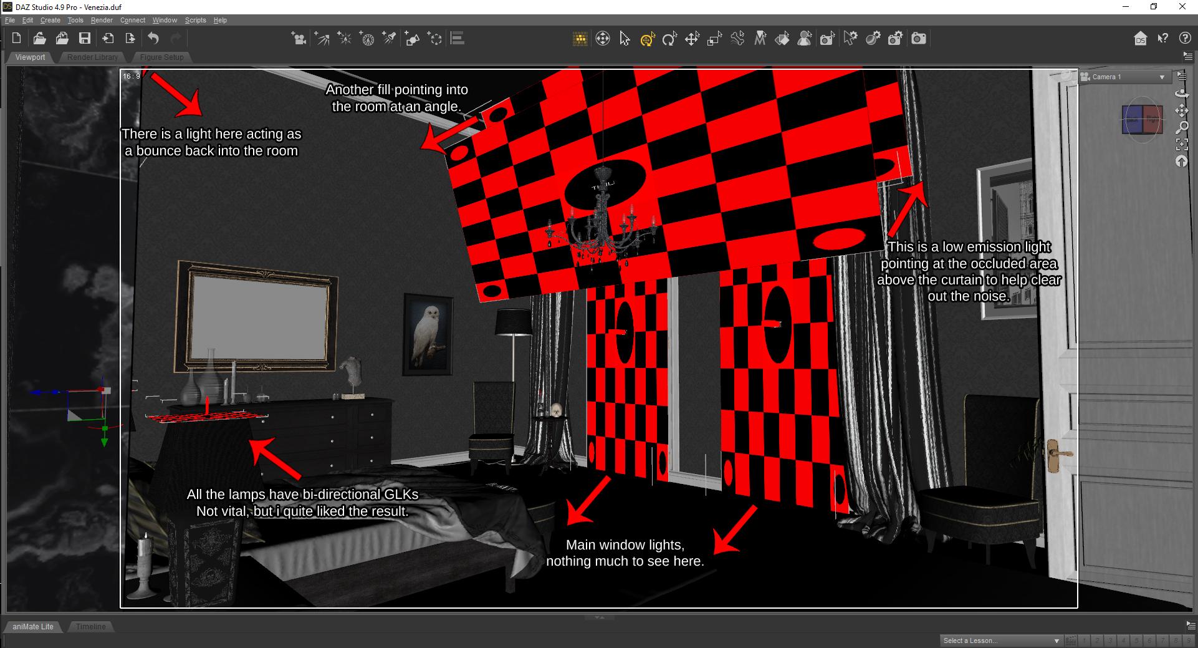Click the view cube in the viewport
This screenshot has height=648, width=1198.
[1143, 119]
